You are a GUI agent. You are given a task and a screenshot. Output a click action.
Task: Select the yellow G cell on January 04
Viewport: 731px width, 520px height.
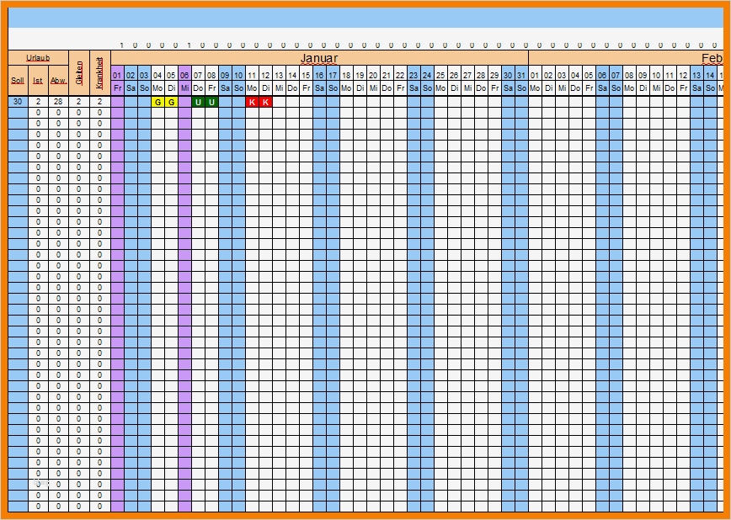pos(157,101)
